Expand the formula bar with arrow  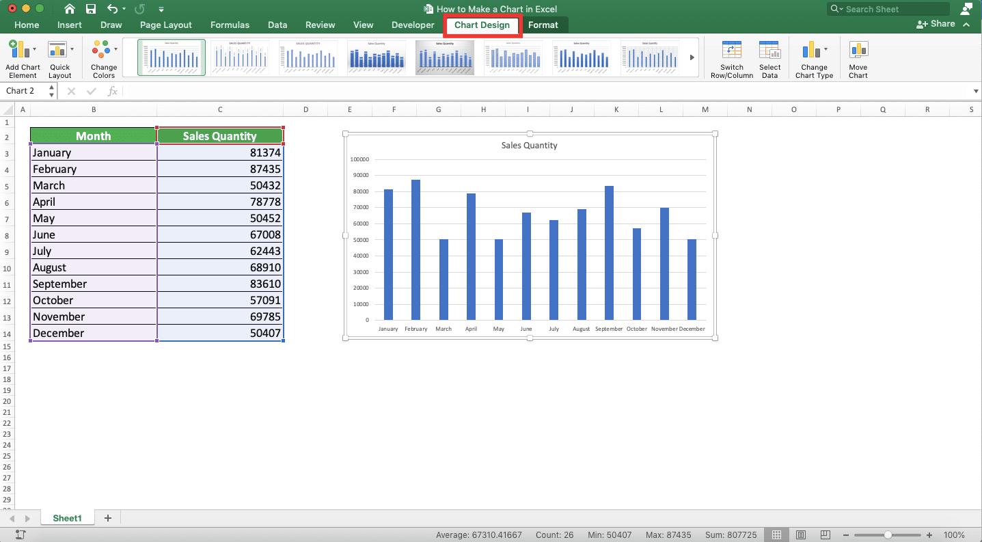click(975, 91)
